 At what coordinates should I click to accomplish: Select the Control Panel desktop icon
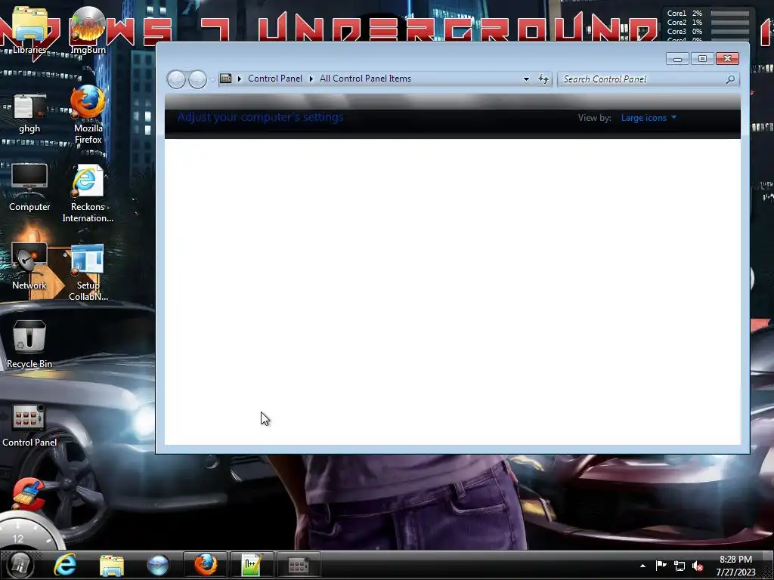(29, 426)
